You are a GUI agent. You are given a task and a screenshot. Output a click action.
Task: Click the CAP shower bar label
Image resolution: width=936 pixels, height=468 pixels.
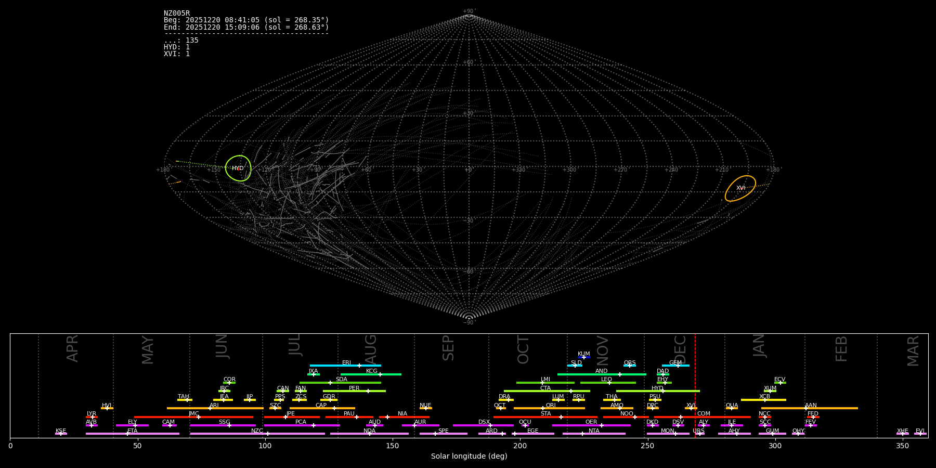pos(321,406)
